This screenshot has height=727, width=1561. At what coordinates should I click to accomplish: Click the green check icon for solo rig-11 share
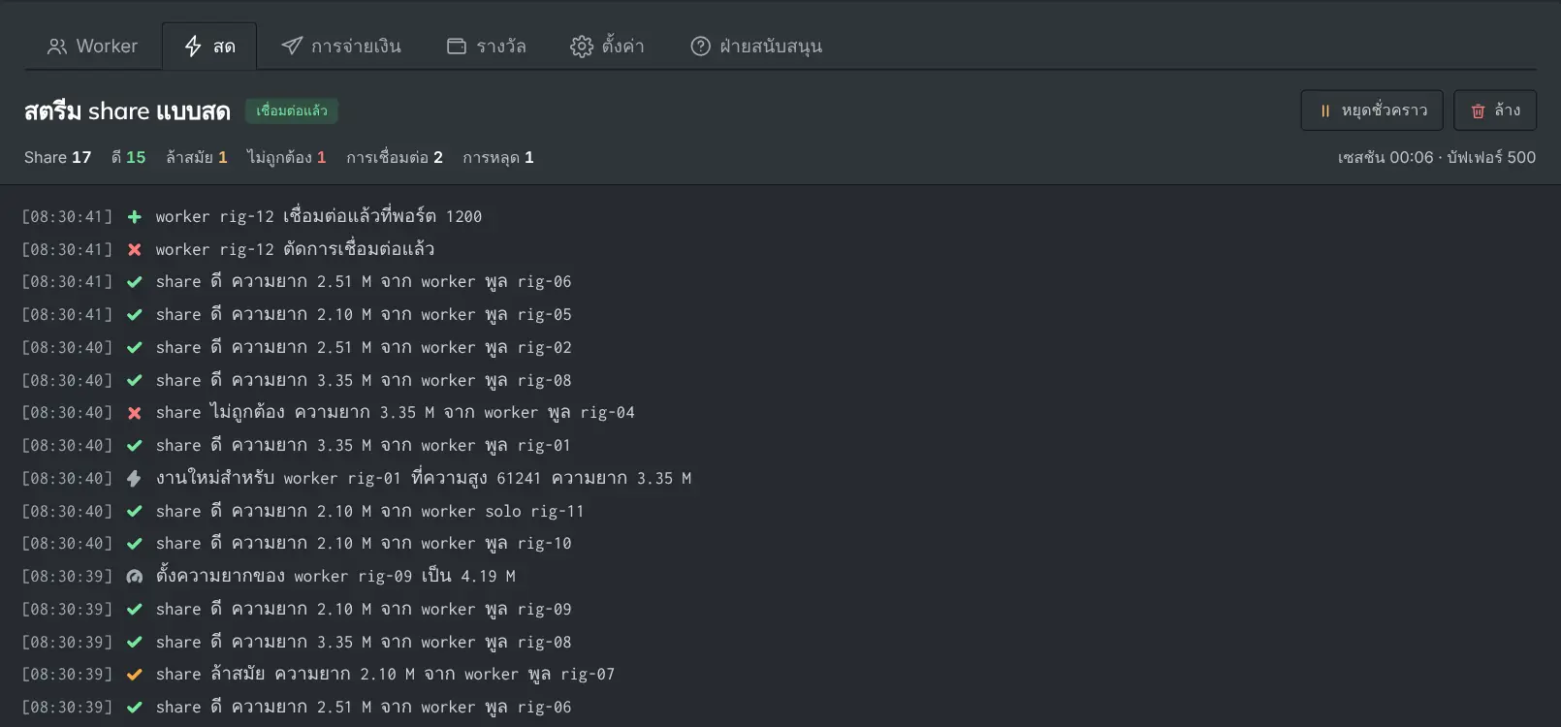pyautogui.click(x=135, y=512)
